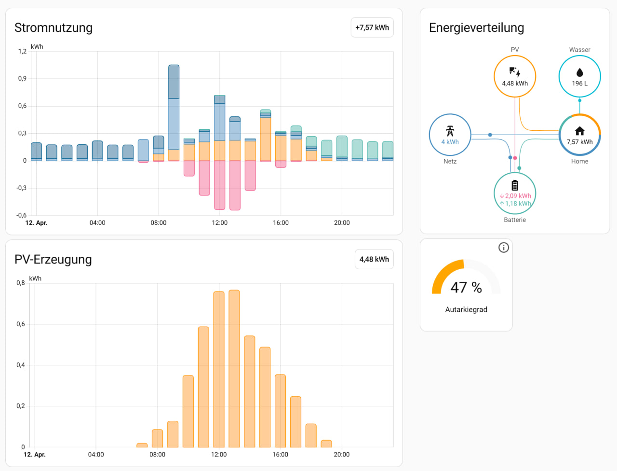The height and width of the screenshot is (471, 617).
Task: Click the Home house icon
Action: coord(579,131)
